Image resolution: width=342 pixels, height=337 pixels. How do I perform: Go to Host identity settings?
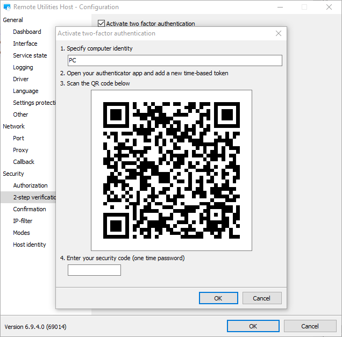[x=30, y=245]
